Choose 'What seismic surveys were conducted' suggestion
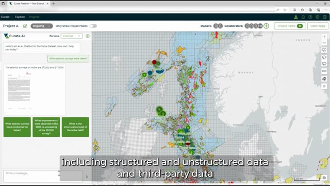The image size is (330, 186). pyautogui.click(x=17, y=127)
